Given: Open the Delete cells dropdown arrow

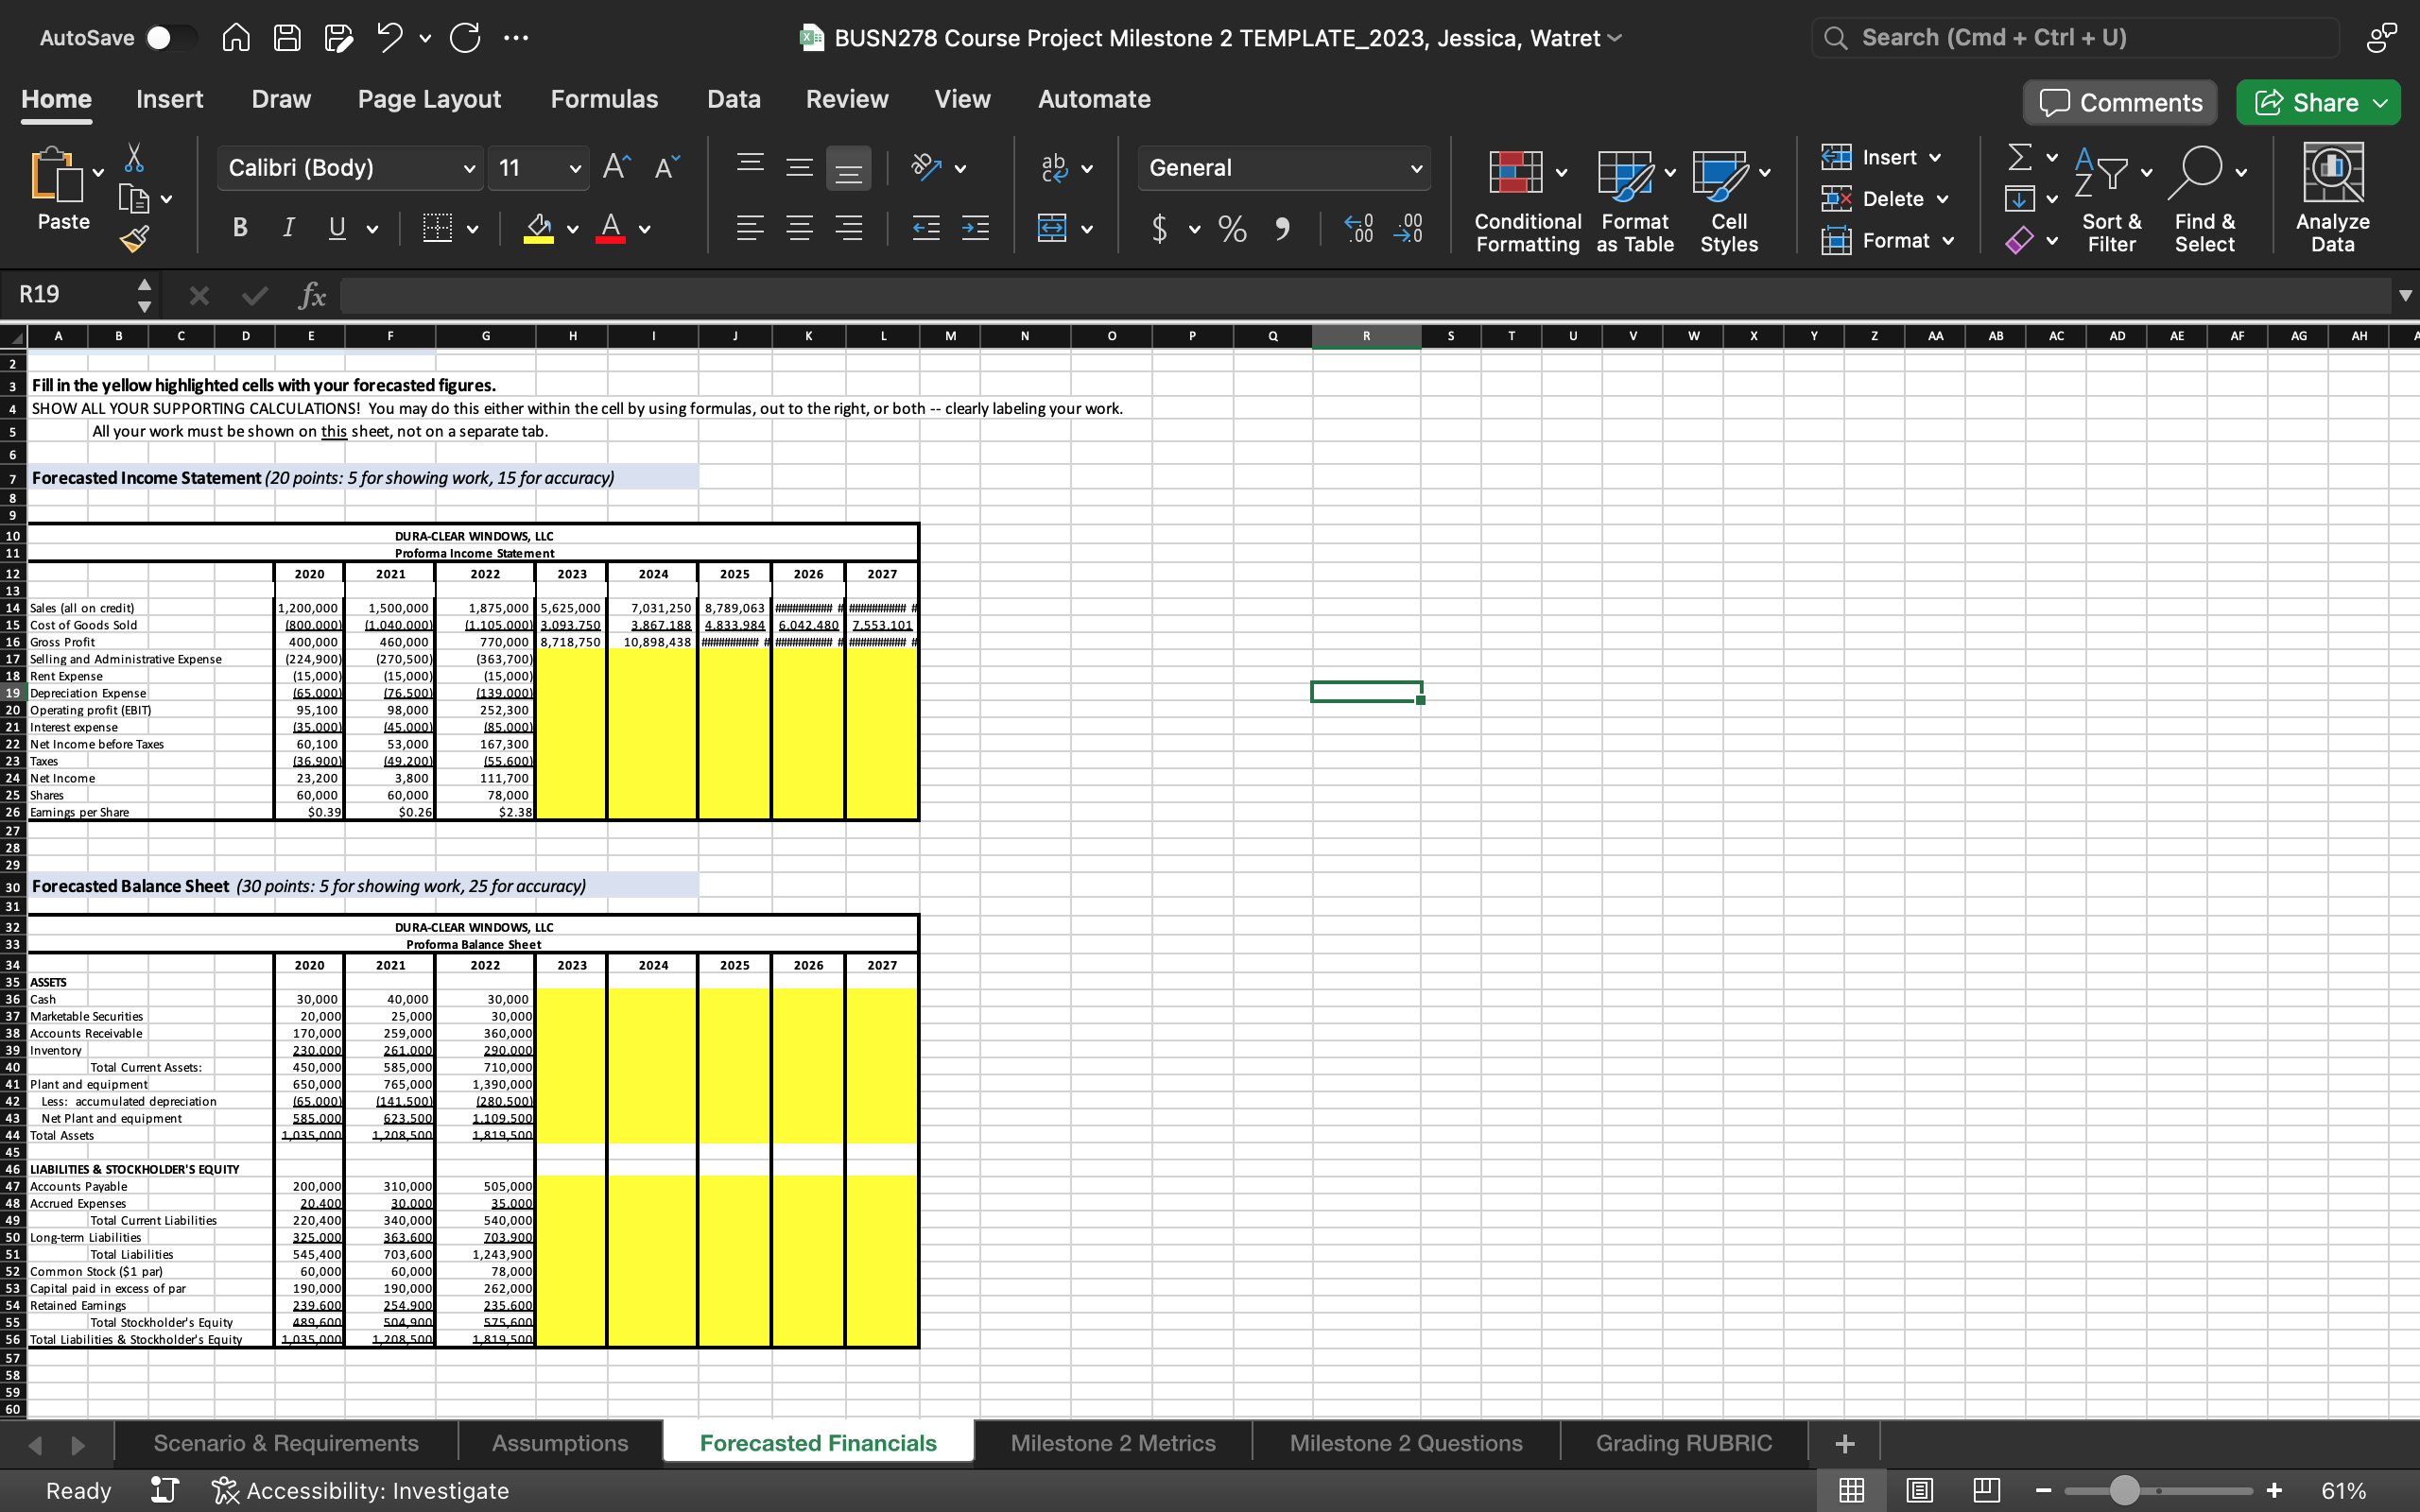Looking at the screenshot, I should click(x=1942, y=199).
